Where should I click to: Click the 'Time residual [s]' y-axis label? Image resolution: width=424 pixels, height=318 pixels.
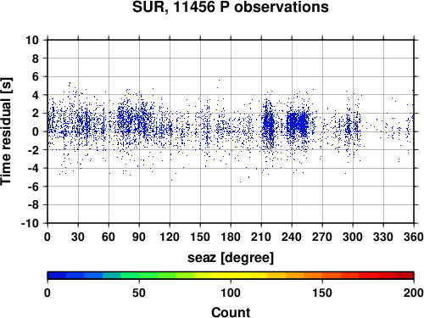(6, 131)
